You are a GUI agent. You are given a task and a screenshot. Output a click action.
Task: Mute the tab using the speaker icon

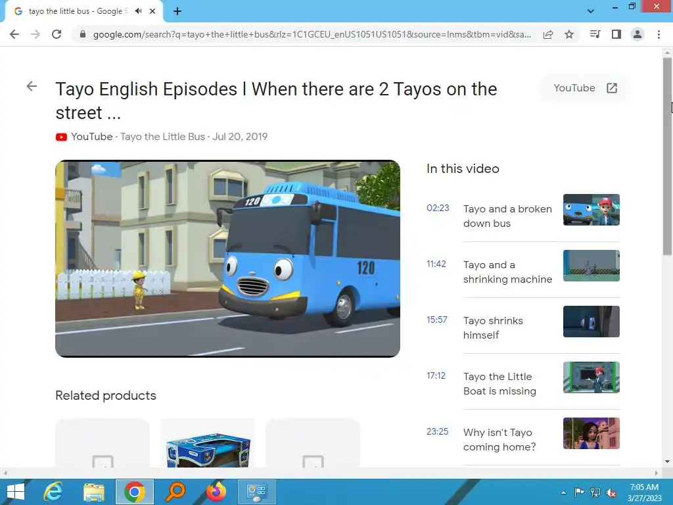(138, 11)
